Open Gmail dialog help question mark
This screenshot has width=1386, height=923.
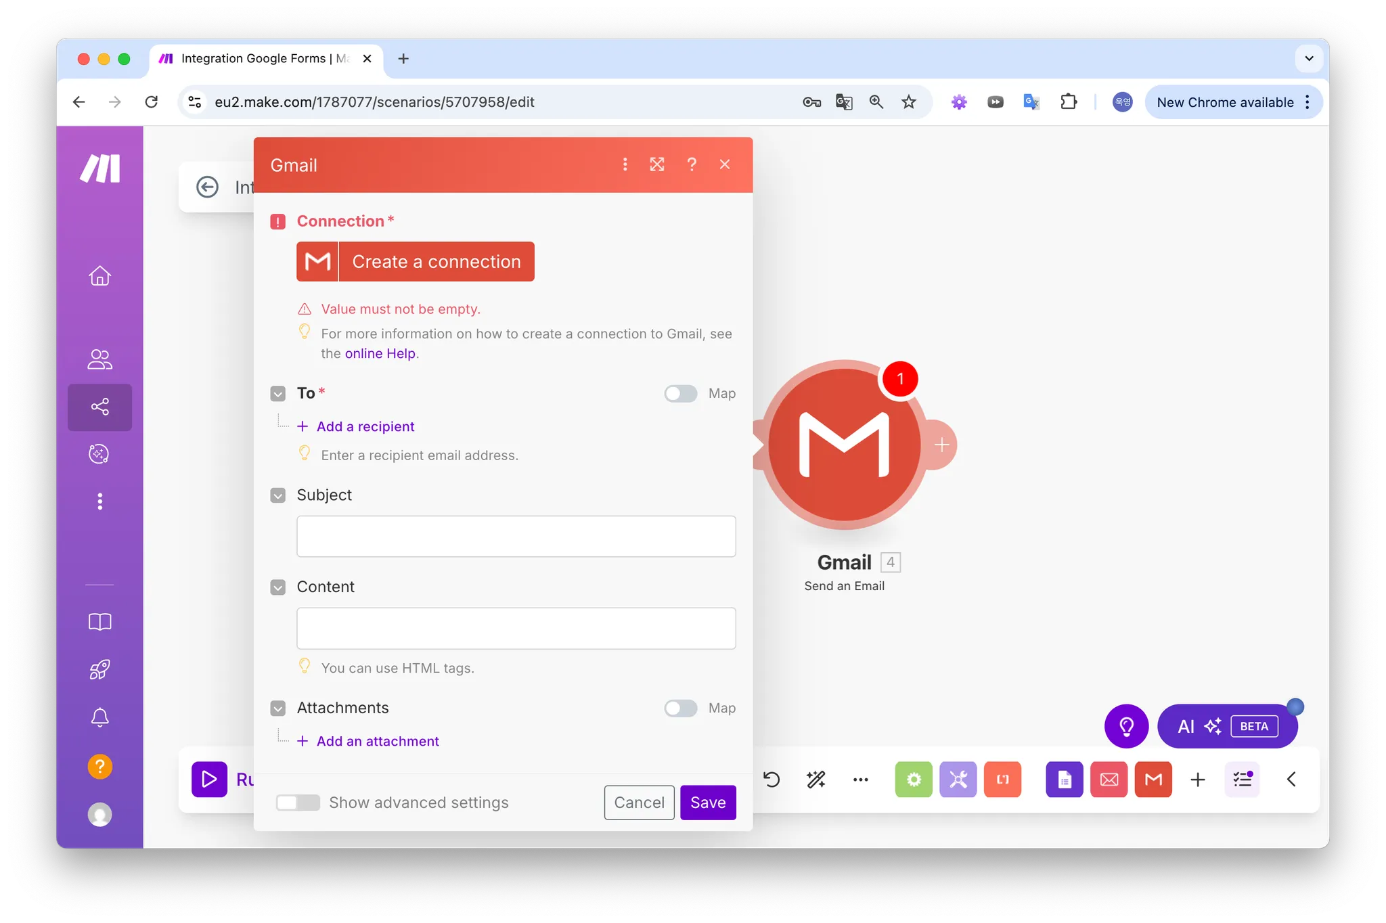pyautogui.click(x=692, y=164)
